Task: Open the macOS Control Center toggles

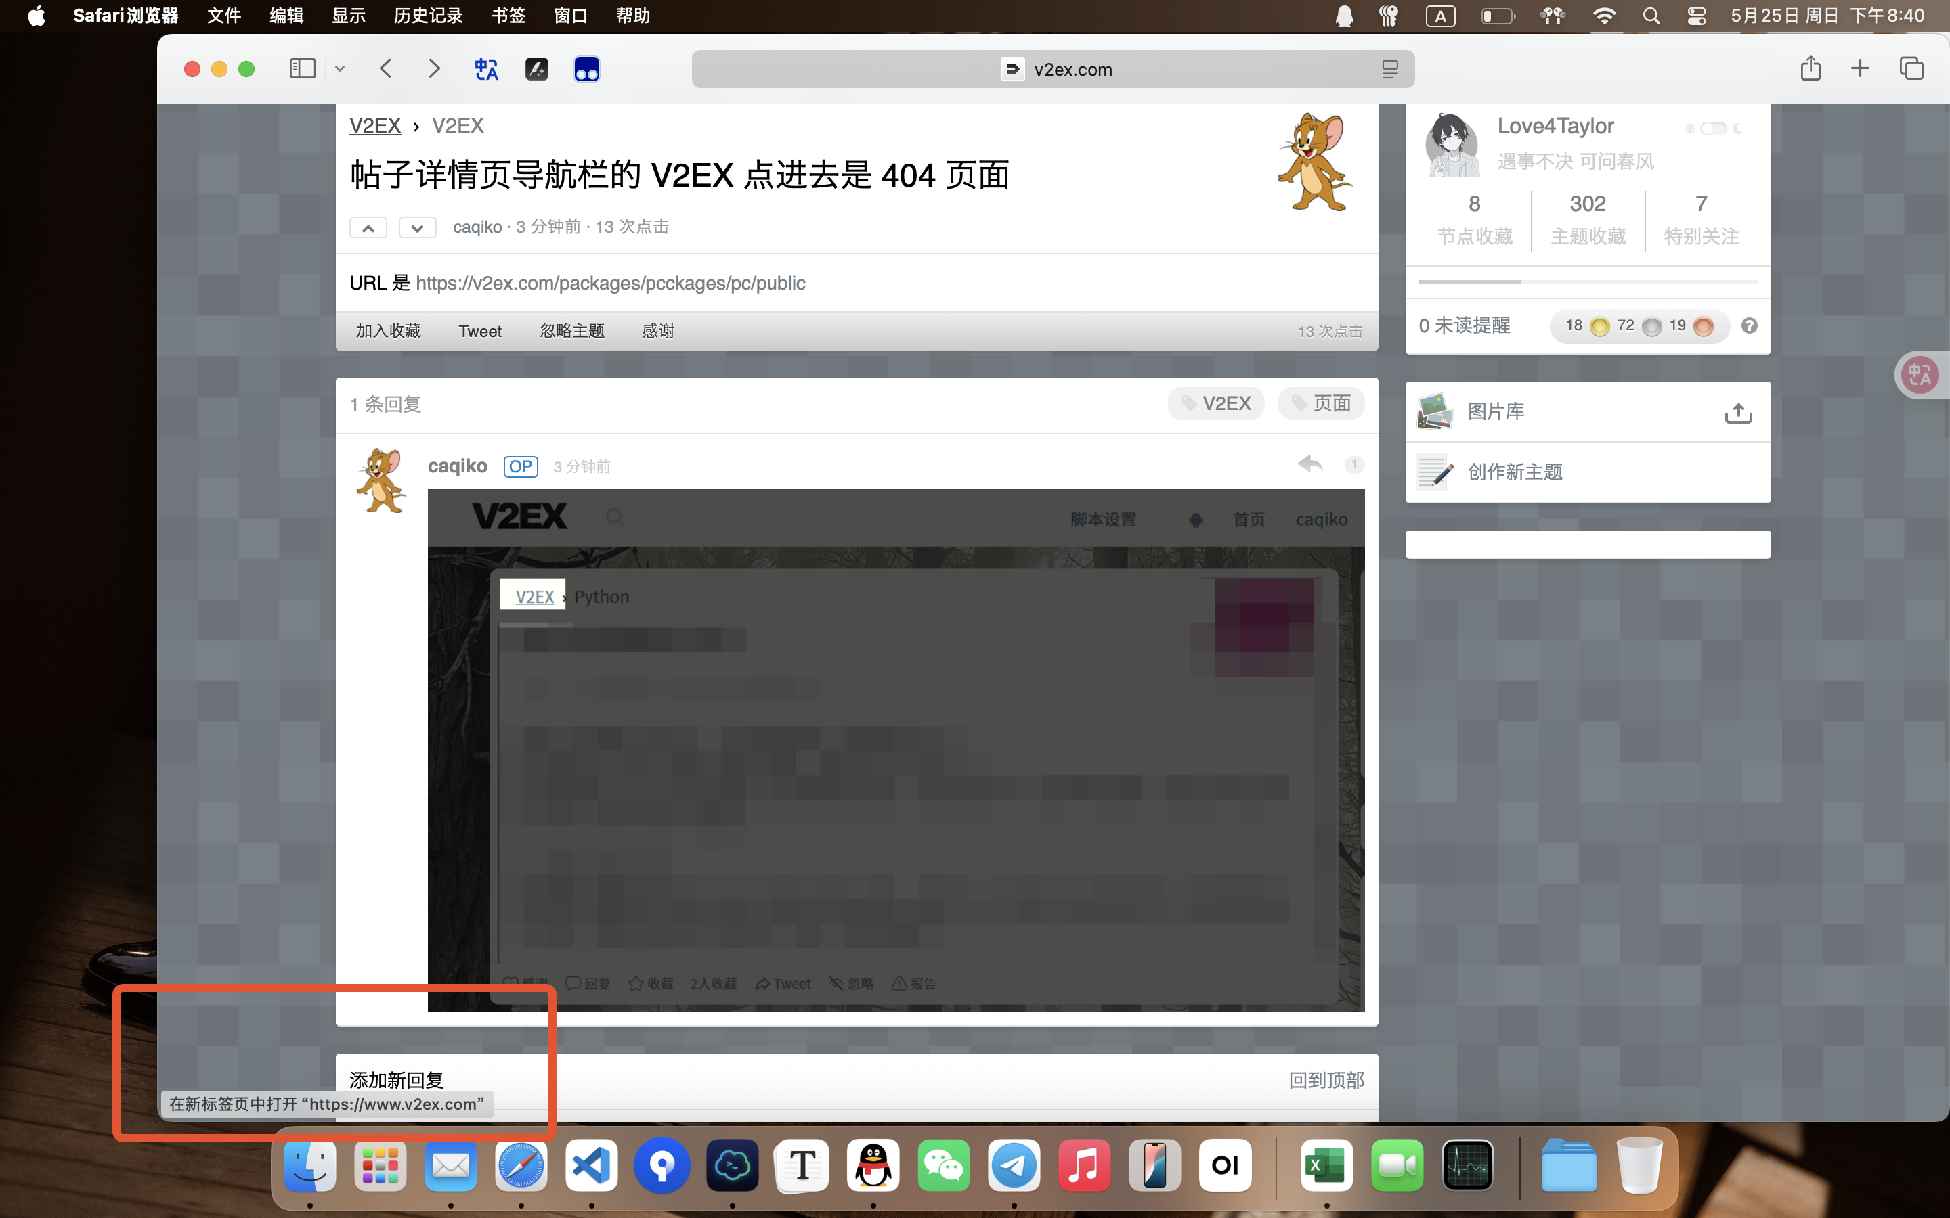Action: coord(1696,16)
